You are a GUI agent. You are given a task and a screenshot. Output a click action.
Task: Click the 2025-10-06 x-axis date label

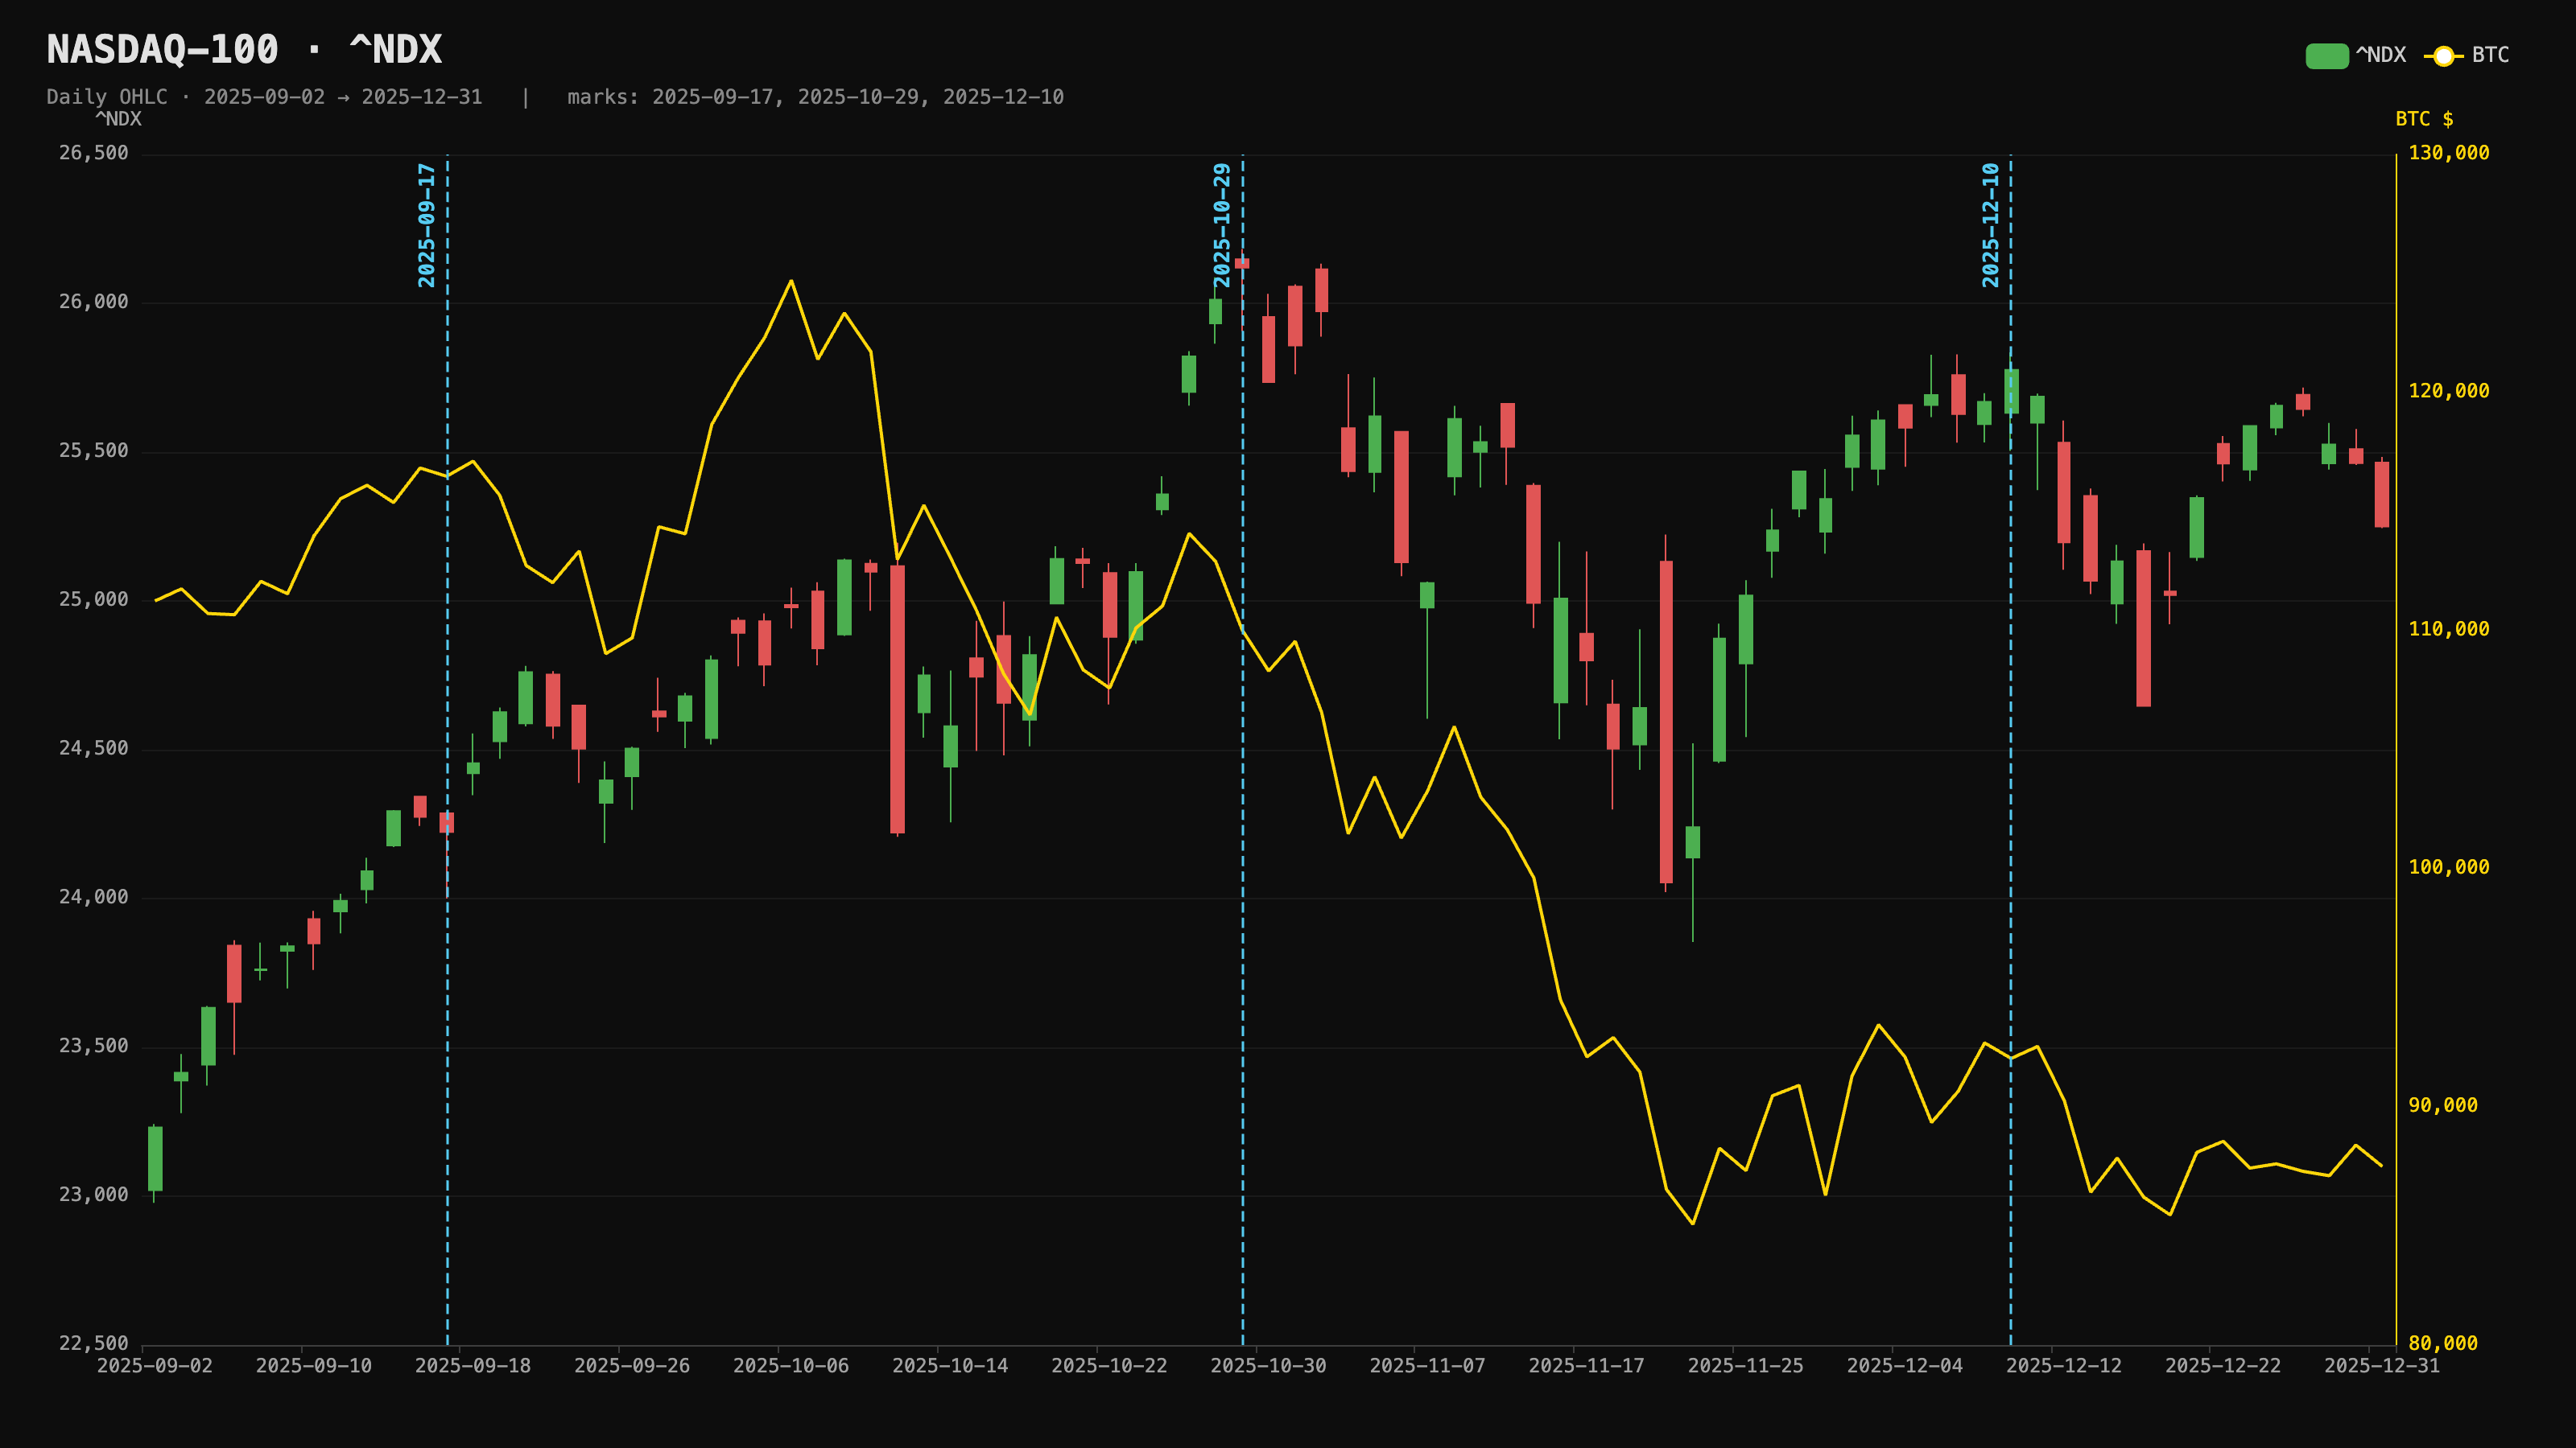click(791, 1366)
